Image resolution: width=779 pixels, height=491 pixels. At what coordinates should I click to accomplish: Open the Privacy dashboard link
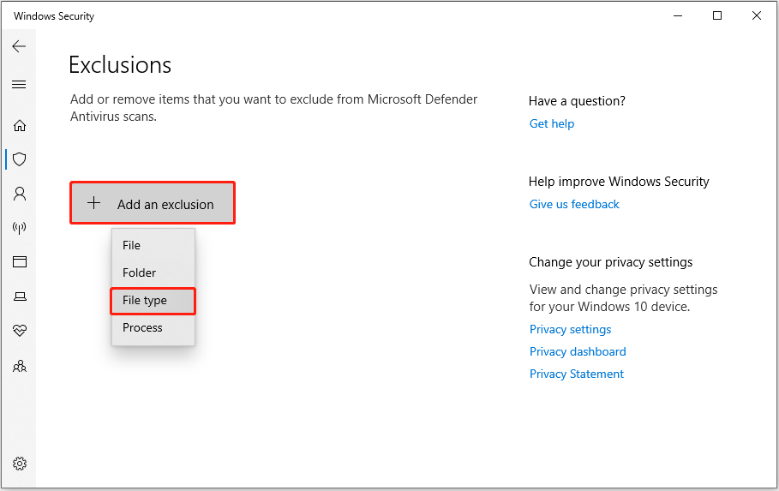(578, 351)
